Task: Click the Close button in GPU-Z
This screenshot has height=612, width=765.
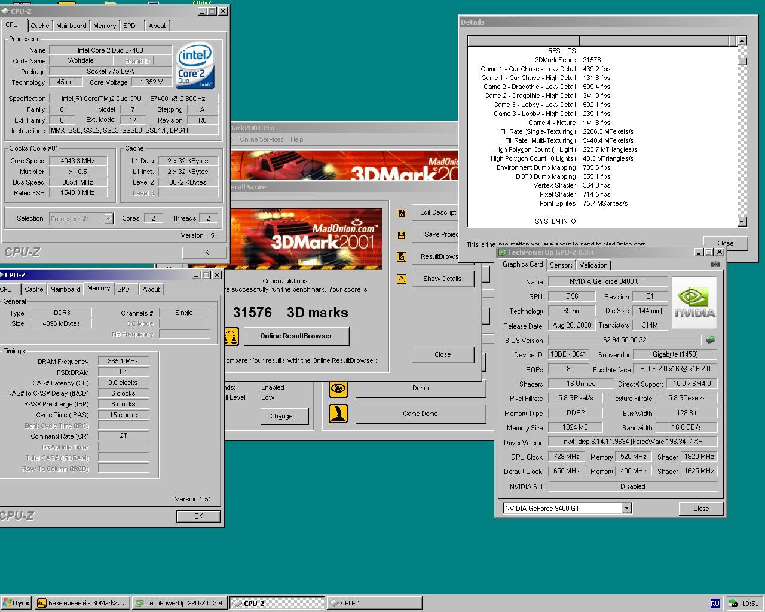Action: click(x=701, y=509)
